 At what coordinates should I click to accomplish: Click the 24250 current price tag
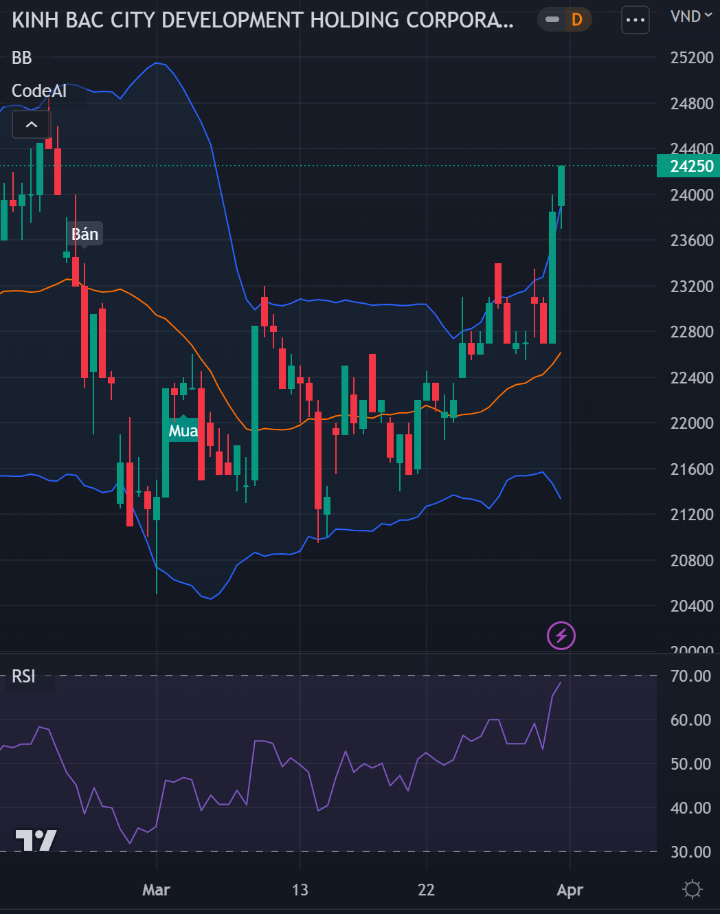688,166
